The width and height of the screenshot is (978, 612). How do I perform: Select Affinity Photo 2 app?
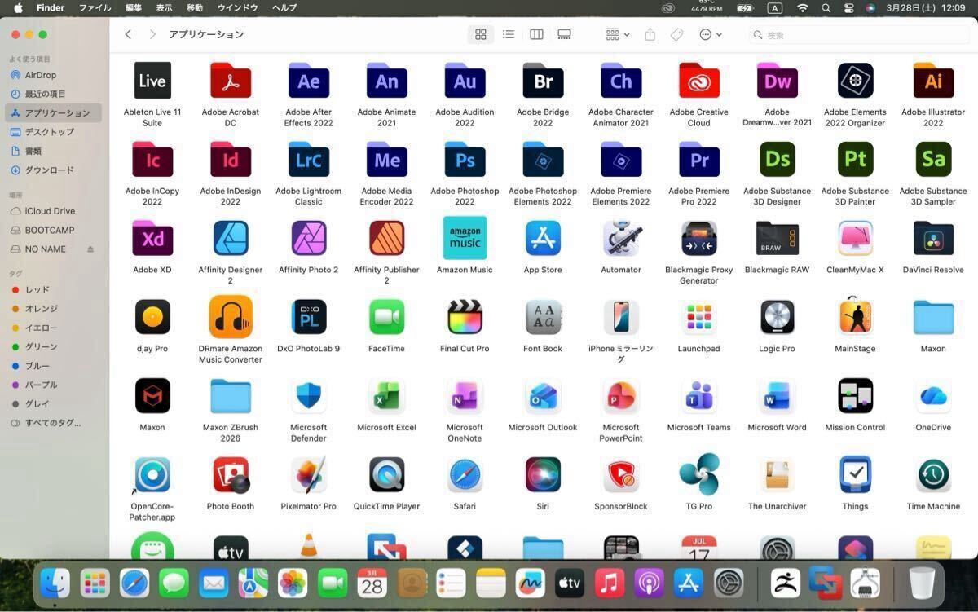pyautogui.click(x=309, y=238)
